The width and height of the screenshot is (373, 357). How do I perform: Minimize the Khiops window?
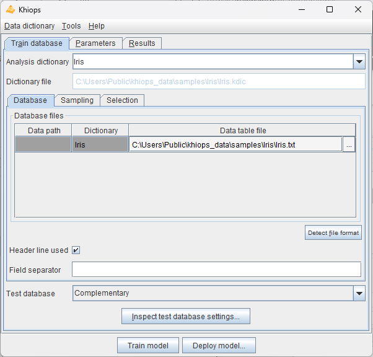pos(302,10)
